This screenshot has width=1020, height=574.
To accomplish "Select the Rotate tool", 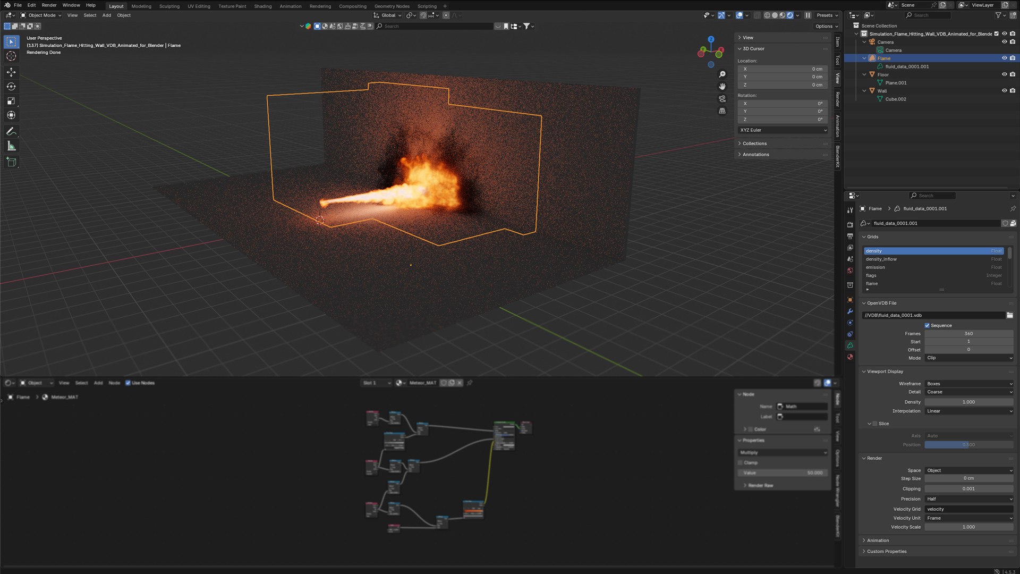I will (11, 86).
